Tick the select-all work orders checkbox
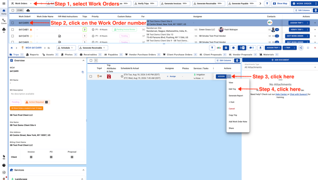This screenshot has width=318, height=180. 13,10
